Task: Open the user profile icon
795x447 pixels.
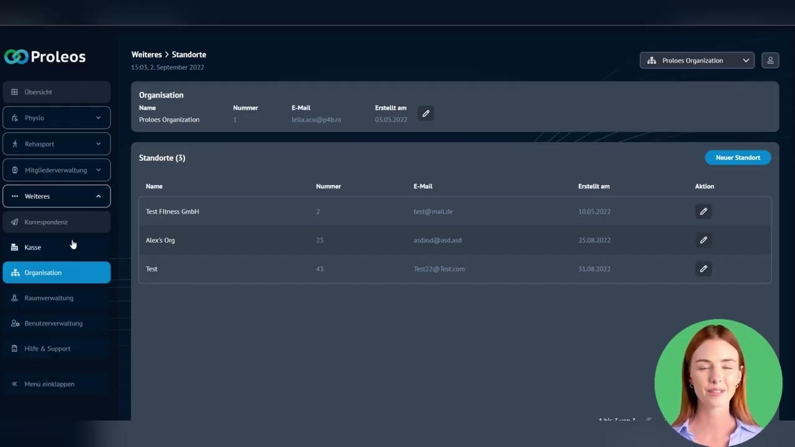Action: (770, 60)
